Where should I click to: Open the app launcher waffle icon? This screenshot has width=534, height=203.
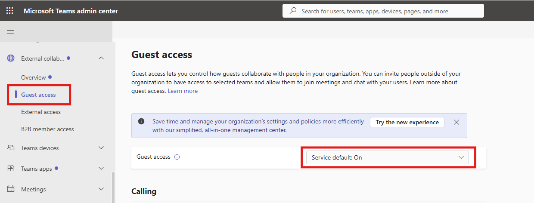tap(10, 11)
